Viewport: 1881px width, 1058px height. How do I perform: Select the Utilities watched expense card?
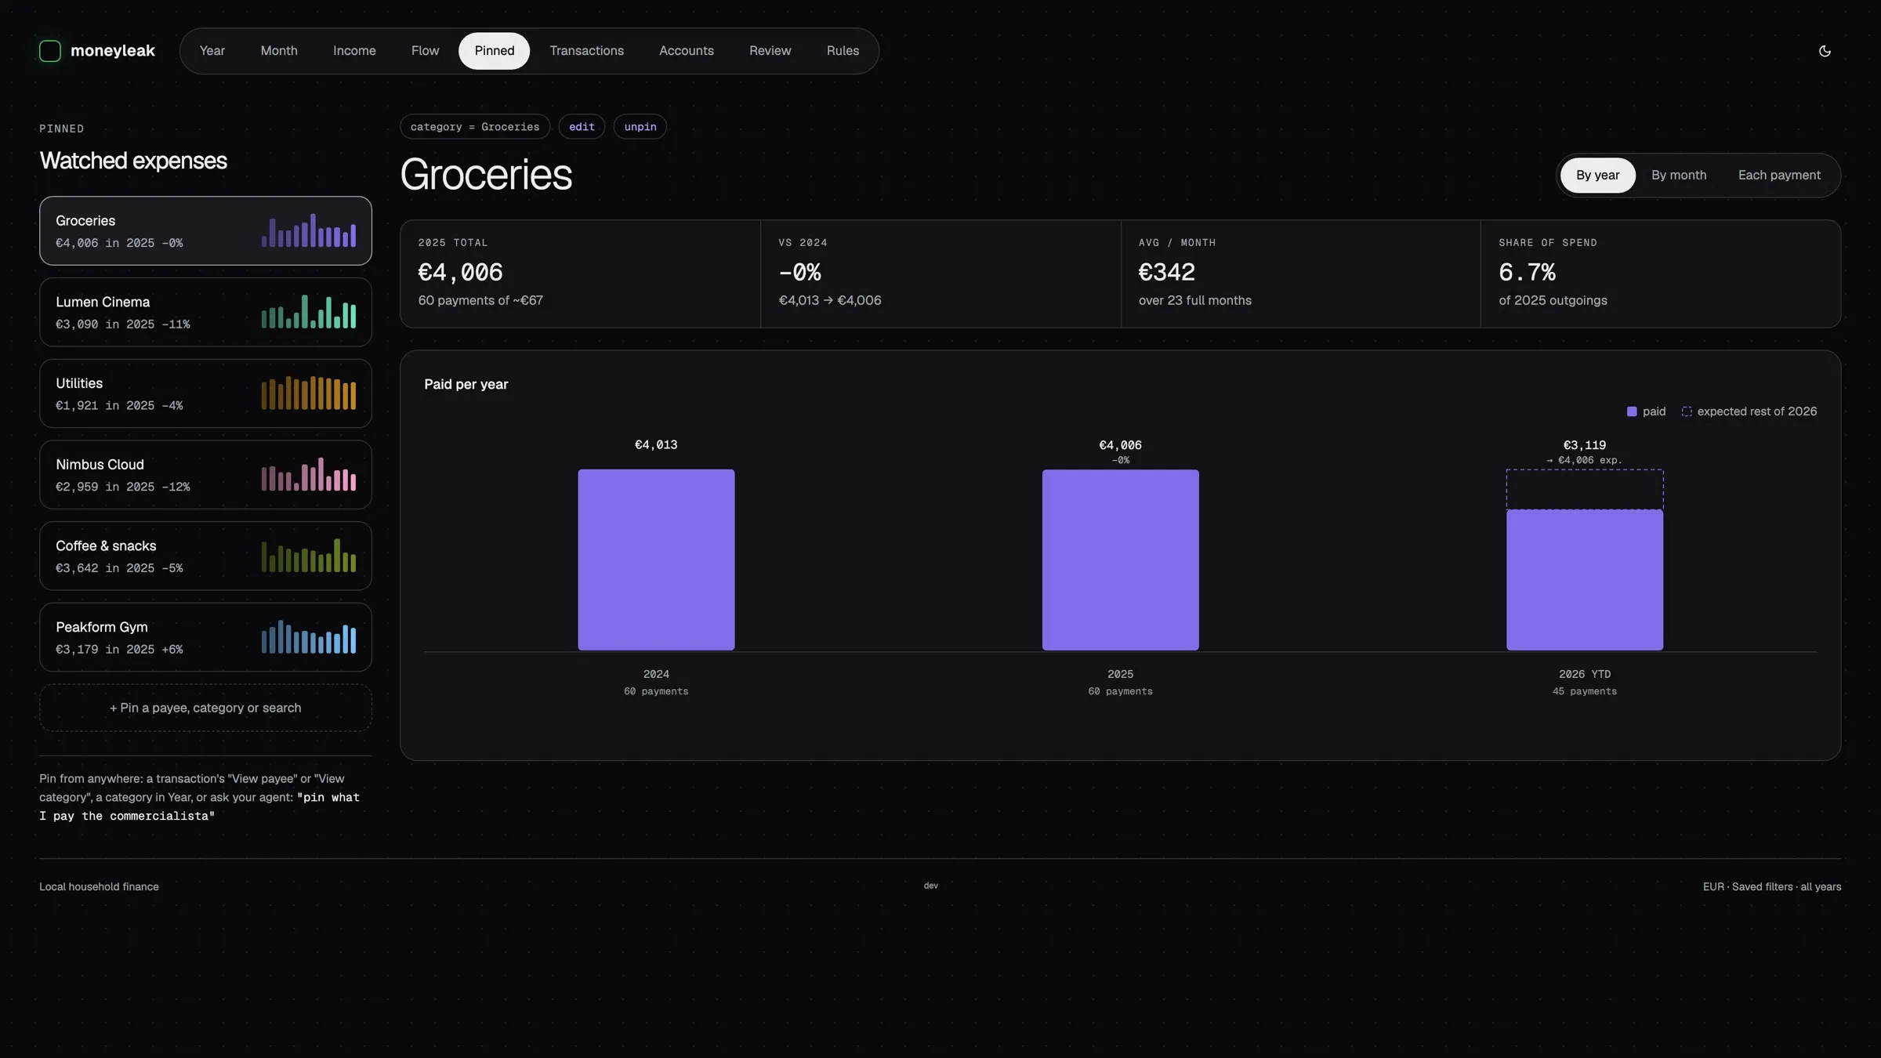[x=205, y=393]
